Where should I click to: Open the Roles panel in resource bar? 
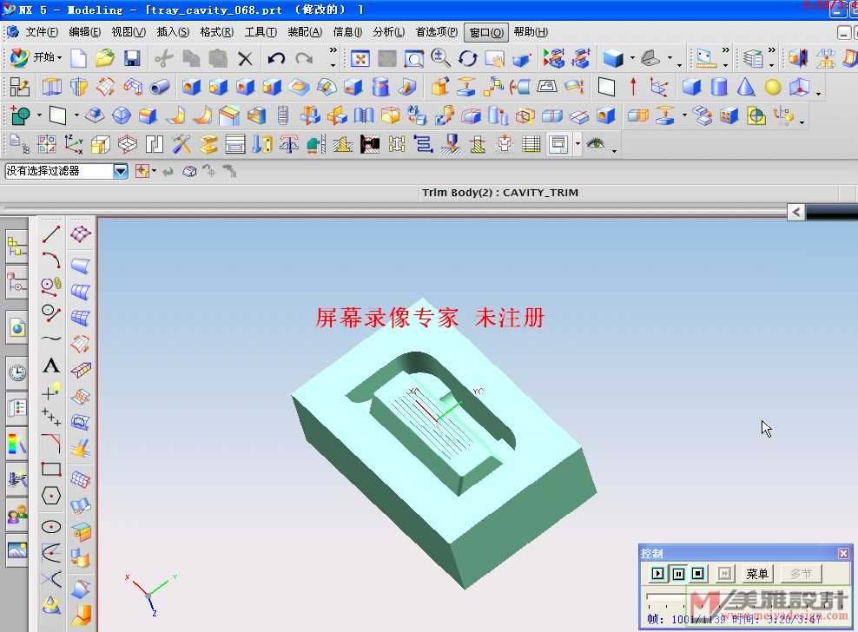pyautogui.click(x=17, y=516)
